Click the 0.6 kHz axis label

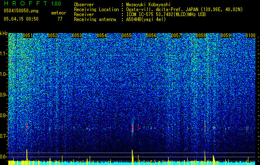point(4,157)
